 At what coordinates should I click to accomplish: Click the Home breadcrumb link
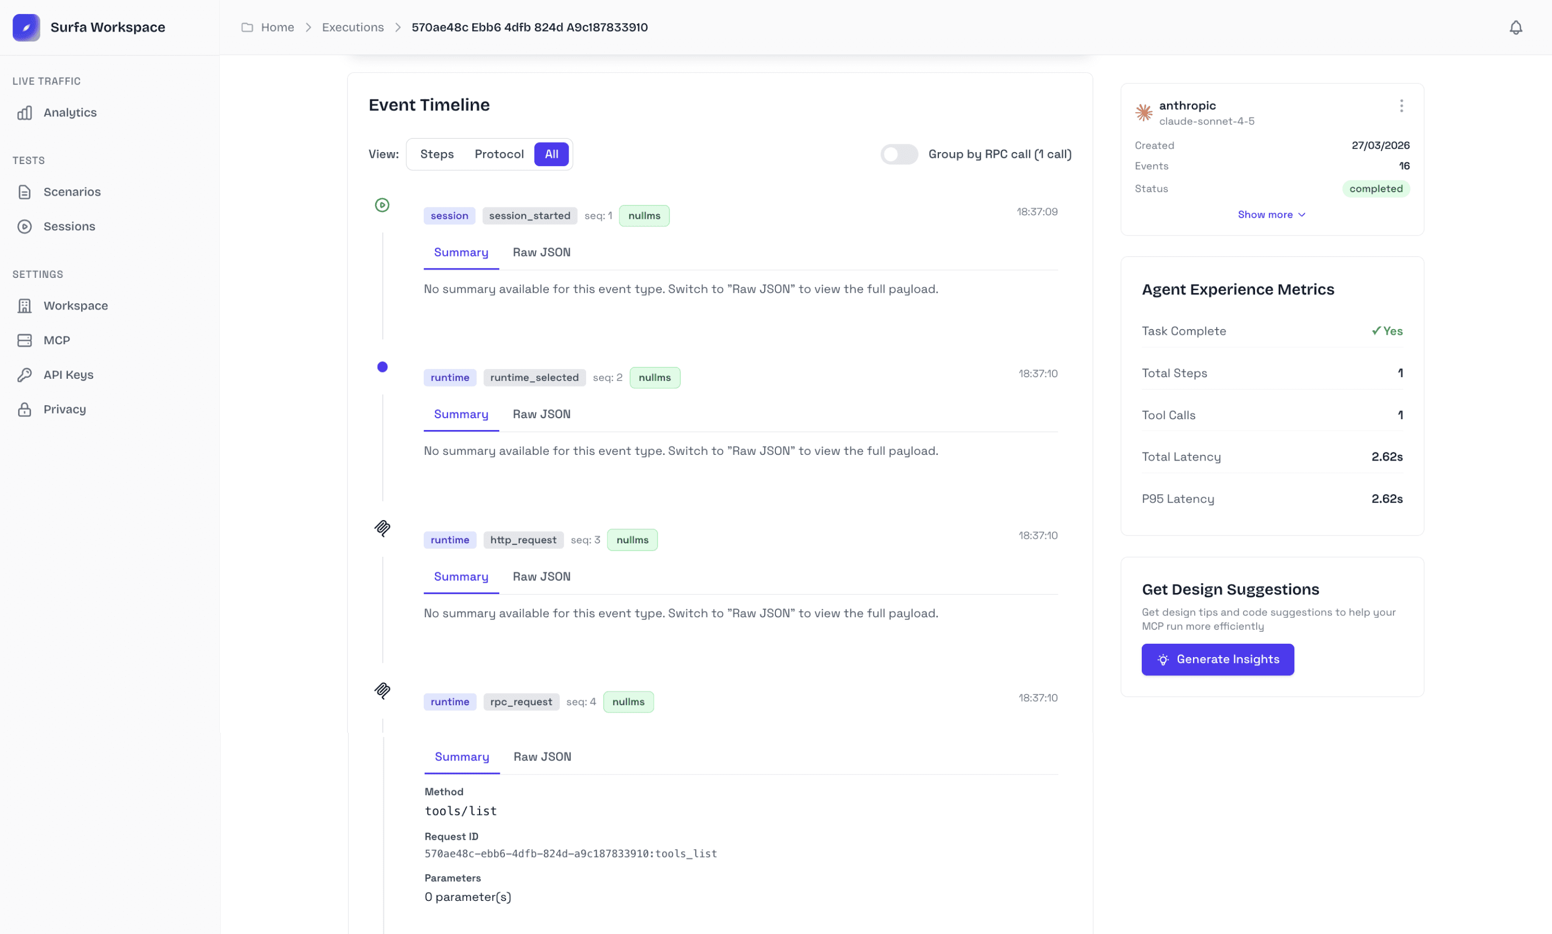coord(277,27)
